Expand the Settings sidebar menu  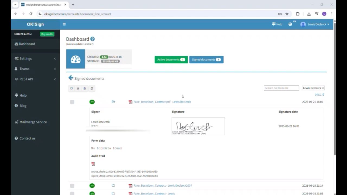click(35, 58)
